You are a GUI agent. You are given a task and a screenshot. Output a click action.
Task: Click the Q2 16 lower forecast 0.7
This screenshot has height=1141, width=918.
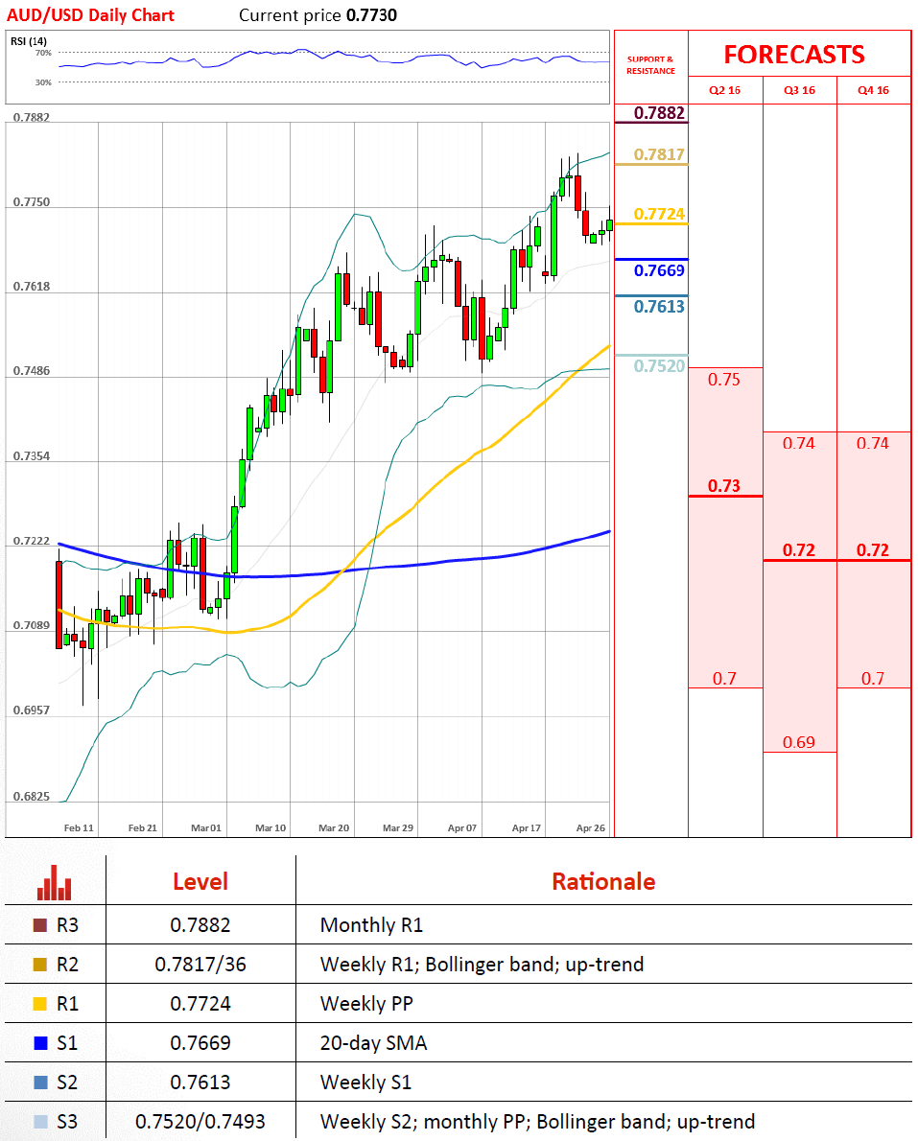724,678
